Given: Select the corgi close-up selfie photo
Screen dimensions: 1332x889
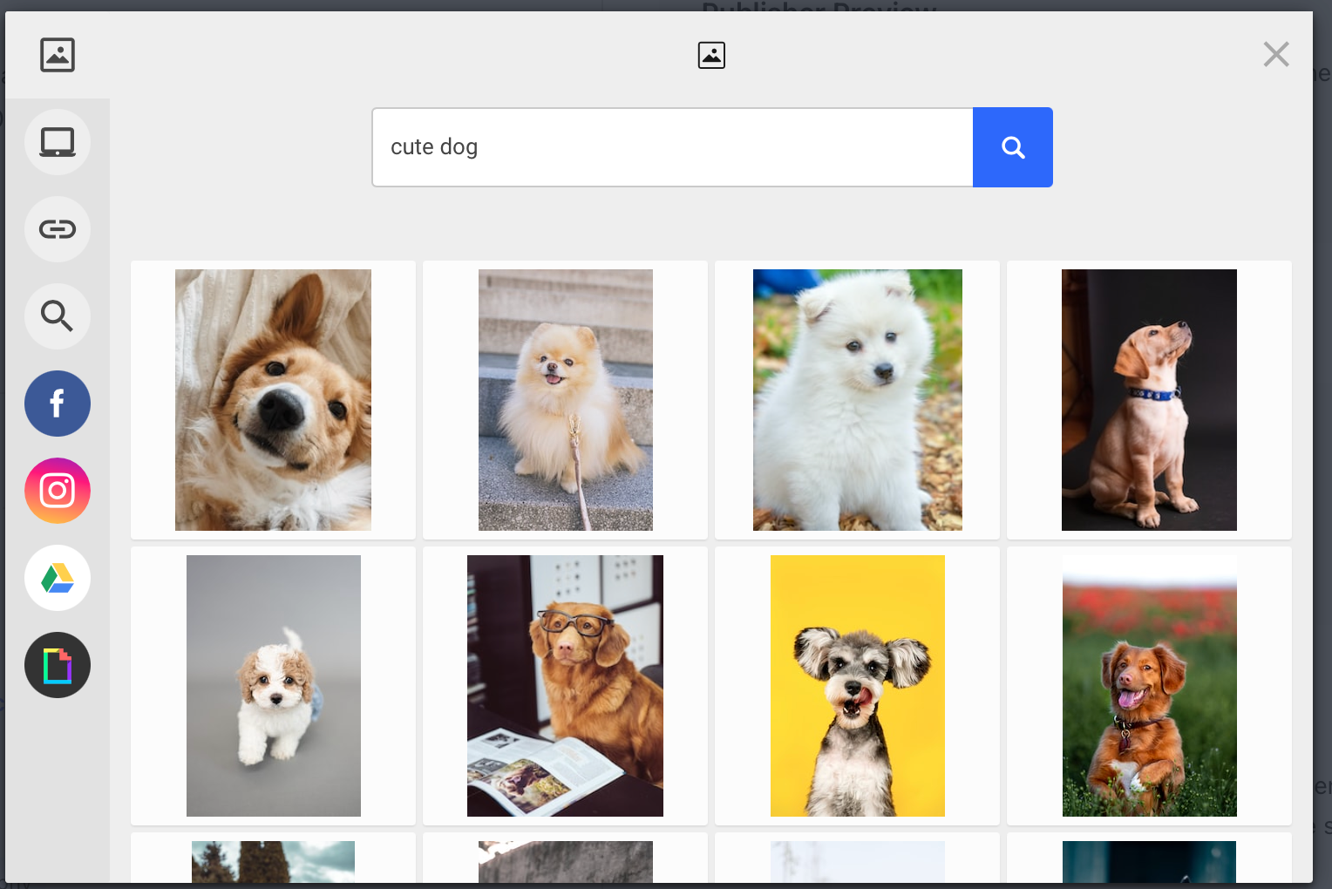Looking at the screenshot, I should point(273,400).
